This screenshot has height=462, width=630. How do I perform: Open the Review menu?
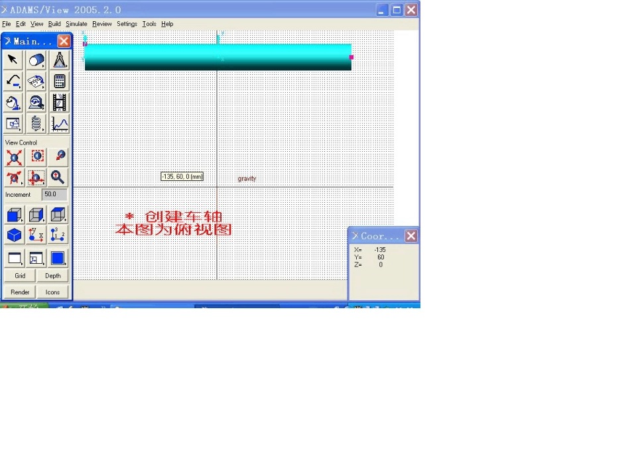pyautogui.click(x=102, y=24)
